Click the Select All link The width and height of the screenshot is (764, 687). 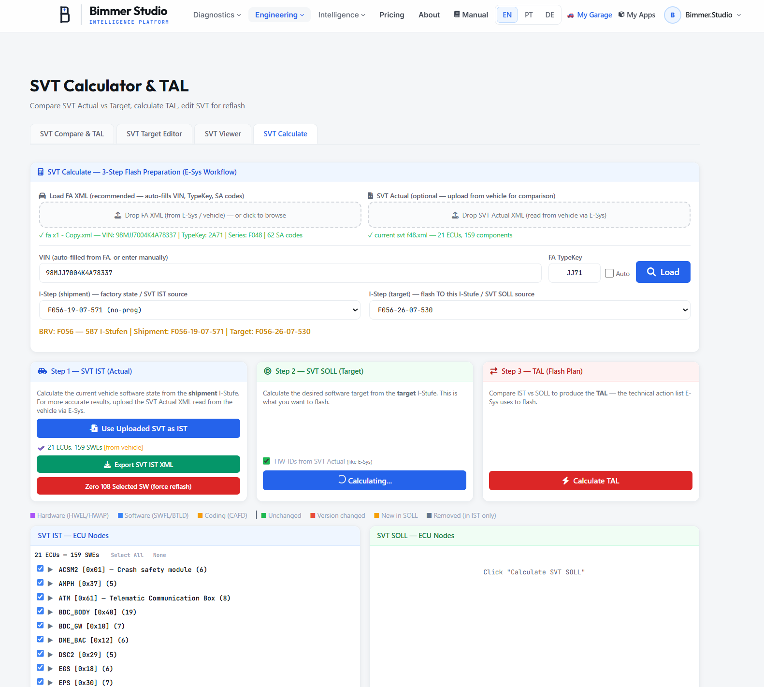click(127, 555)
